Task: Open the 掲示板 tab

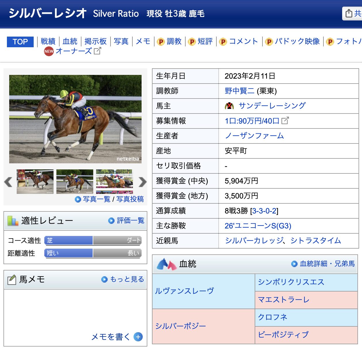Action: (96, 41)
